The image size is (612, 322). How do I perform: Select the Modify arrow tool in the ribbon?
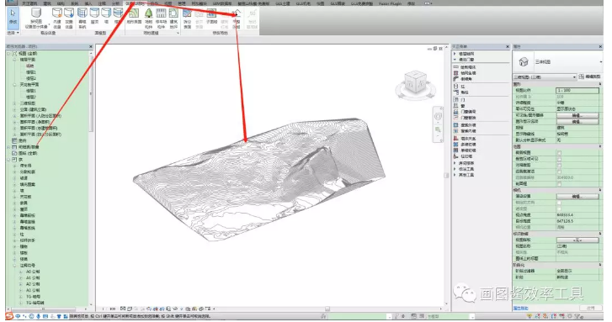tap(13, 17)
